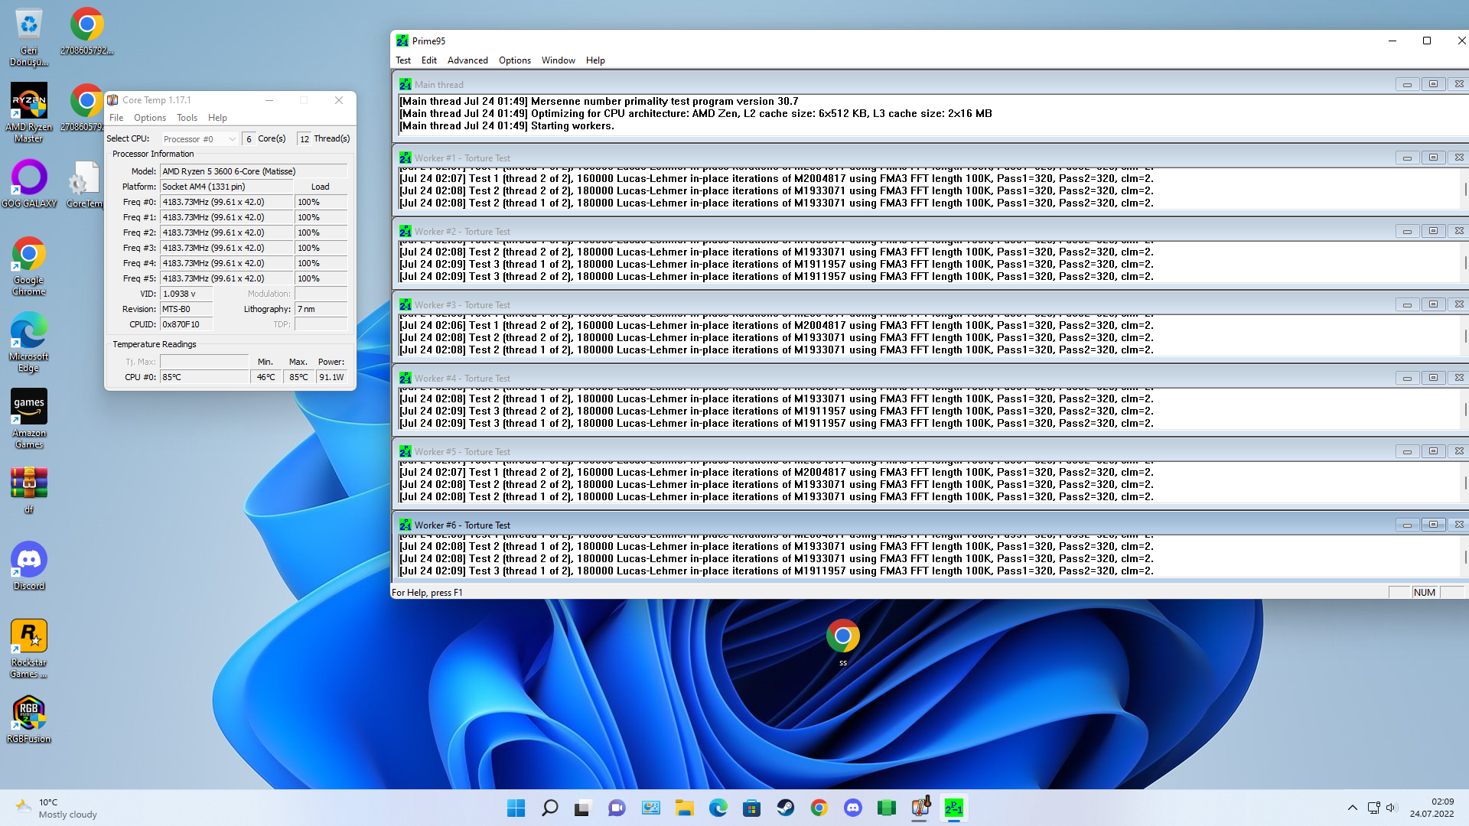Open Microsoft Edge desktop shortcut
1469x826 pixels.
[28, 342]
